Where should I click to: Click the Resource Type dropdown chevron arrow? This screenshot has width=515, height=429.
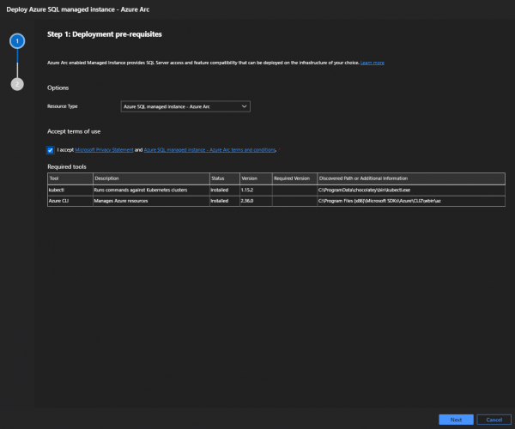[244, 106]
